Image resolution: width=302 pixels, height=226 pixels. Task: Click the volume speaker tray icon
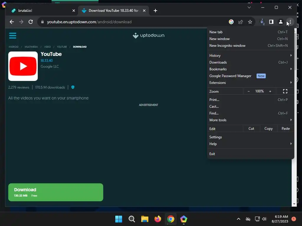tap(264, 219)
